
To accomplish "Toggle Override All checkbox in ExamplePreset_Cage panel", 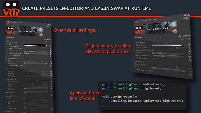I will point(188,39).
